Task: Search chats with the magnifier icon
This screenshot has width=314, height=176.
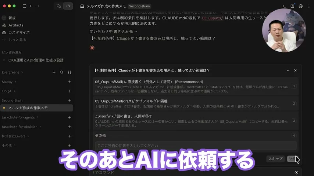Action: click(x=62, y=72)
